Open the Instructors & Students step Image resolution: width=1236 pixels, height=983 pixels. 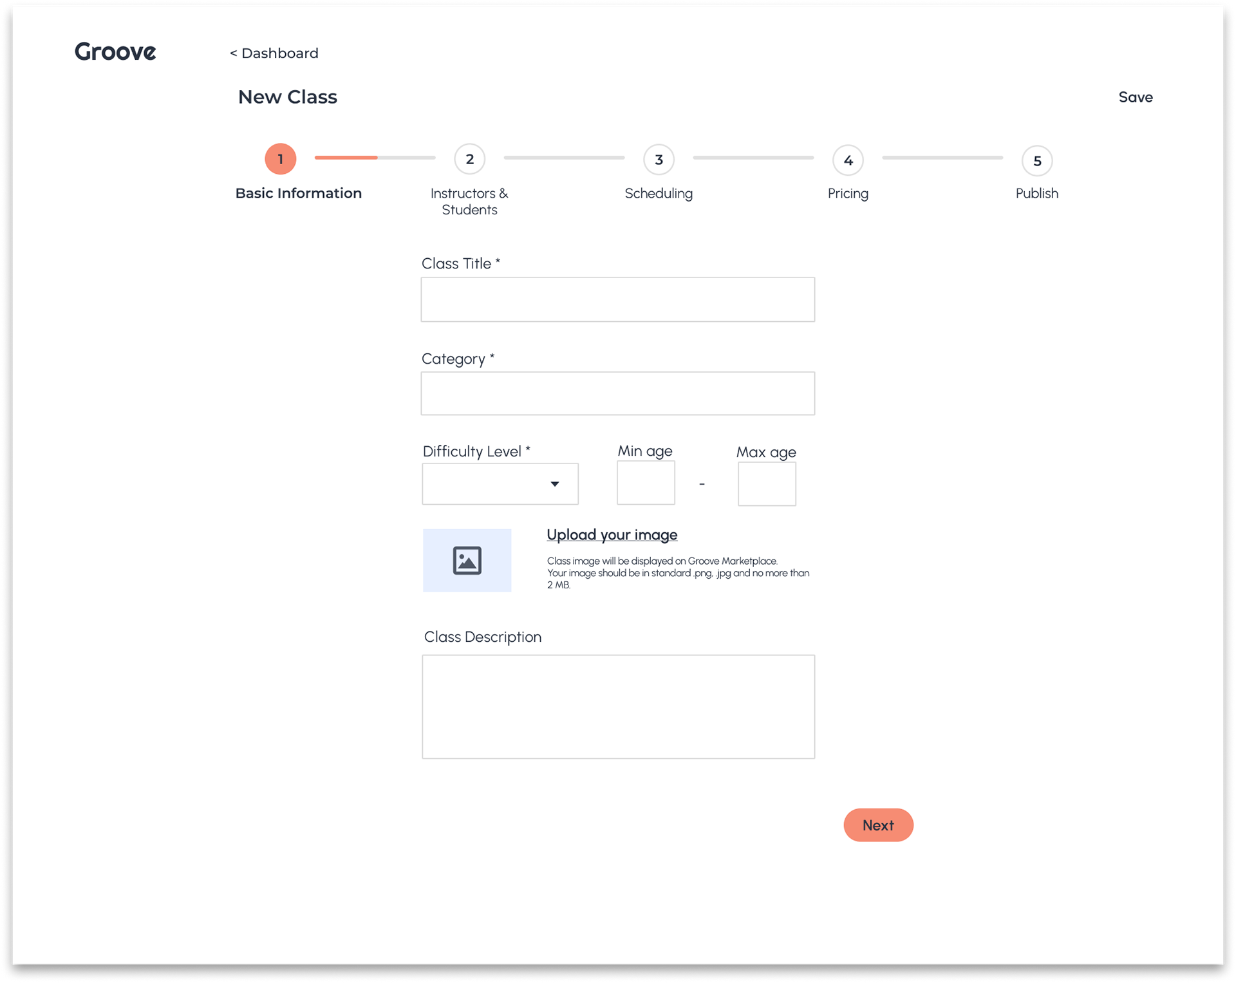click(x=469, y=201)
